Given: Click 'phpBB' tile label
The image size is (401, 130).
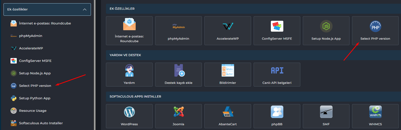Looking at the screenshot, I should click(277, 124).
